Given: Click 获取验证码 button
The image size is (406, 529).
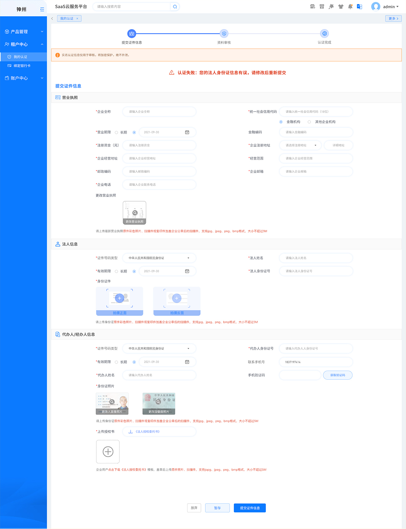Looking at the screenshot, I should [x=338, y=375].
